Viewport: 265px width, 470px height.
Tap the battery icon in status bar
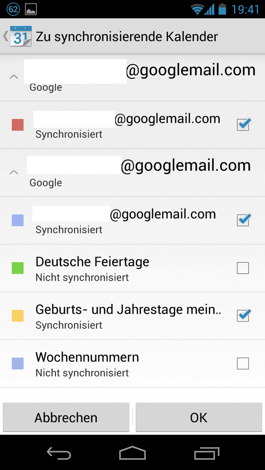coord(222,9)
